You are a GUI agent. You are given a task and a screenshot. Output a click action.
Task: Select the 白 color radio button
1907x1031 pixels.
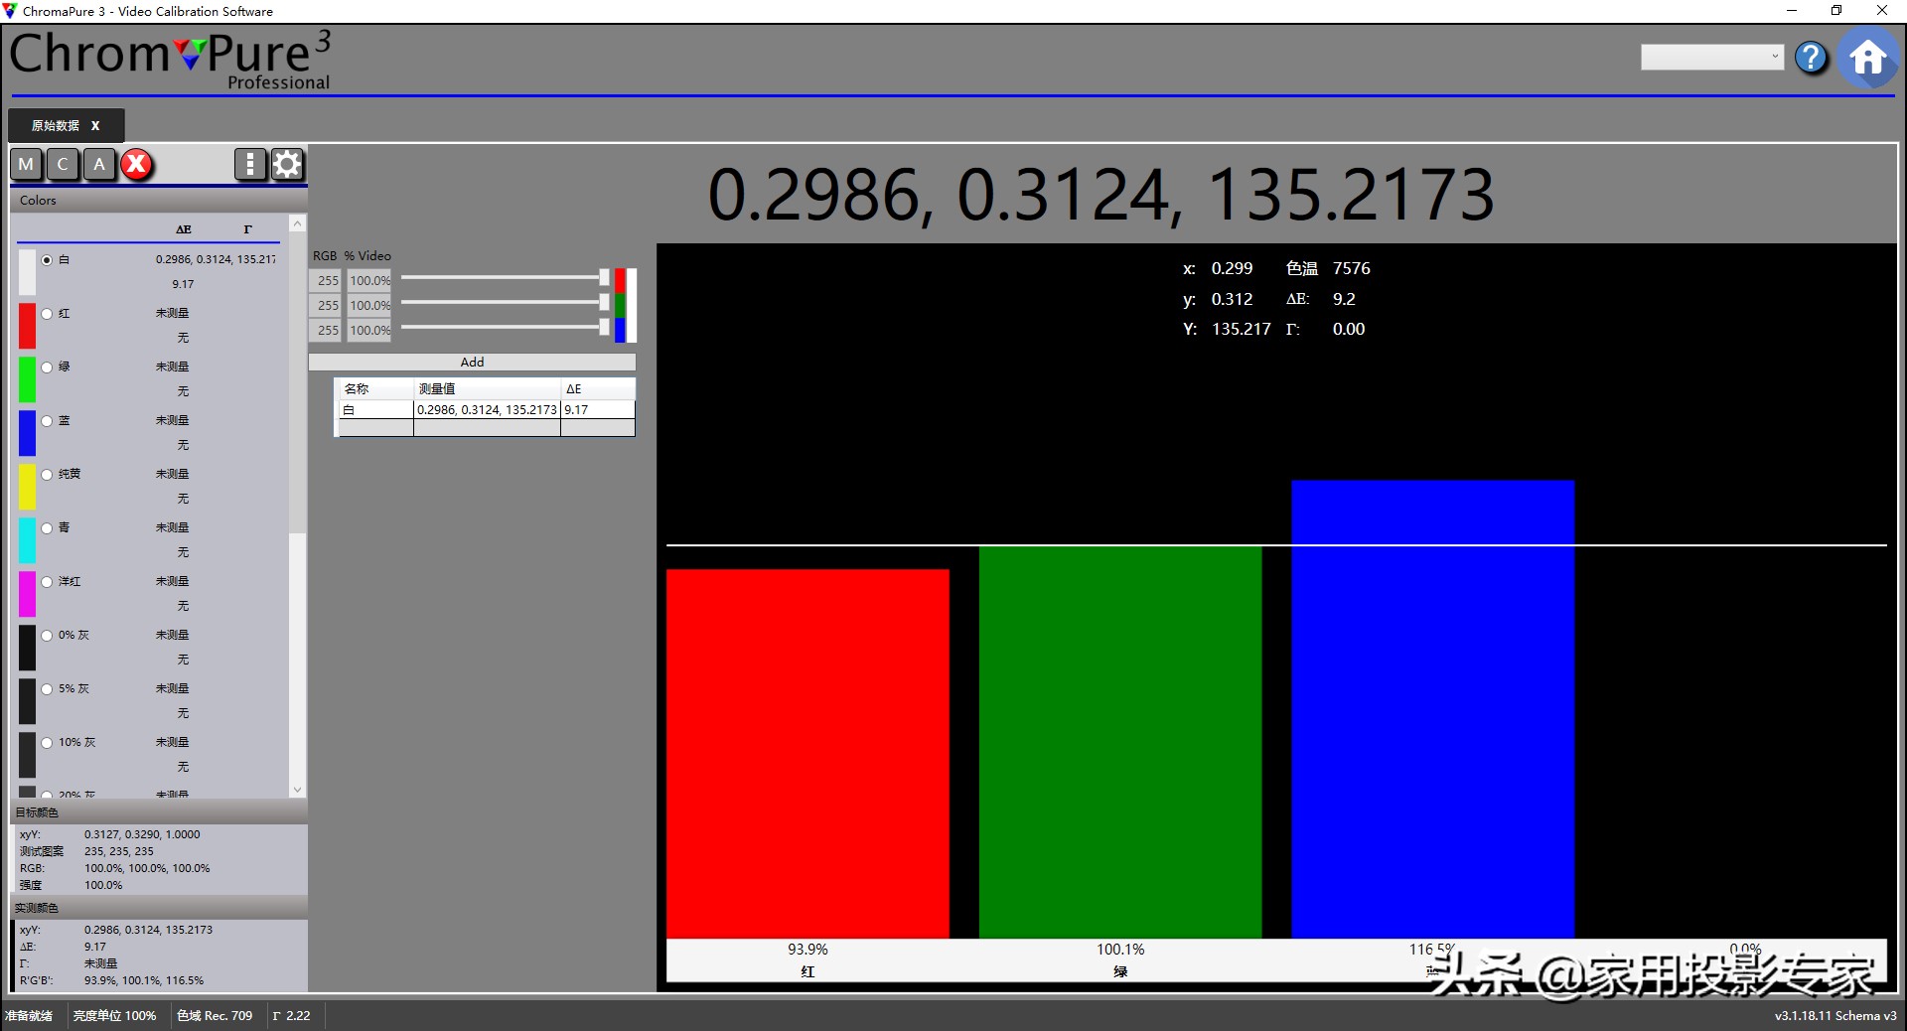tap(47, 260)
